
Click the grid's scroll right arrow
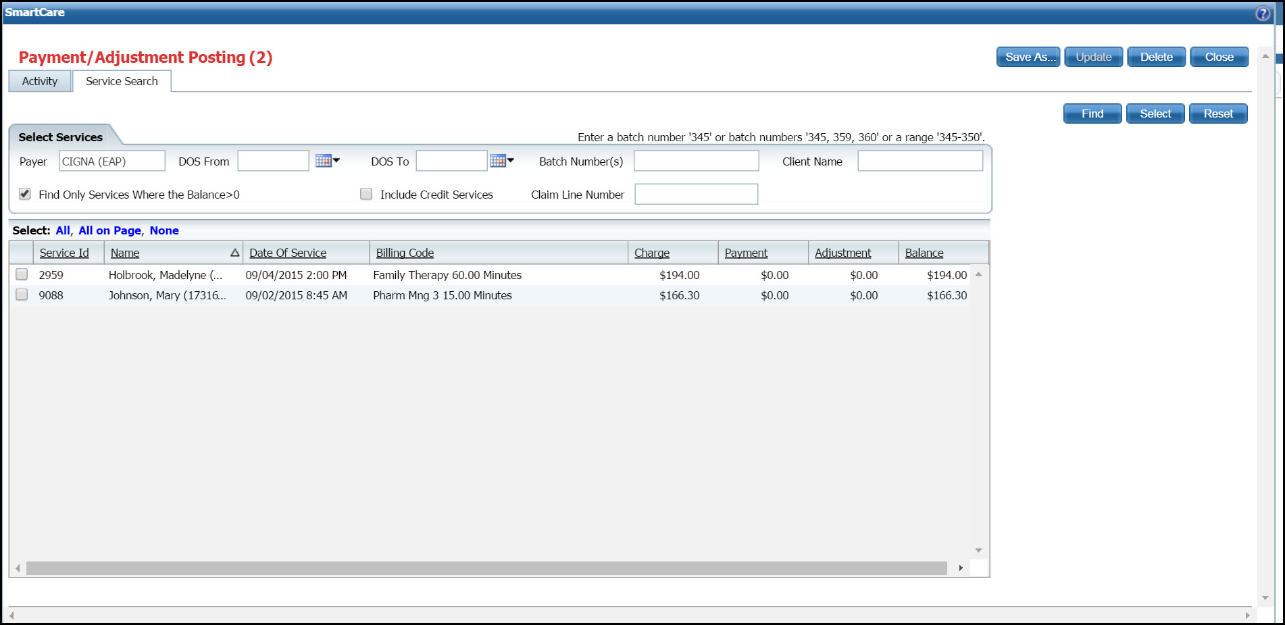click(960, 568)
